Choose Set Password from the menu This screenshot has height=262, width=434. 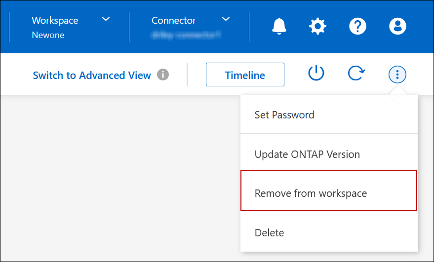point(329,115)
